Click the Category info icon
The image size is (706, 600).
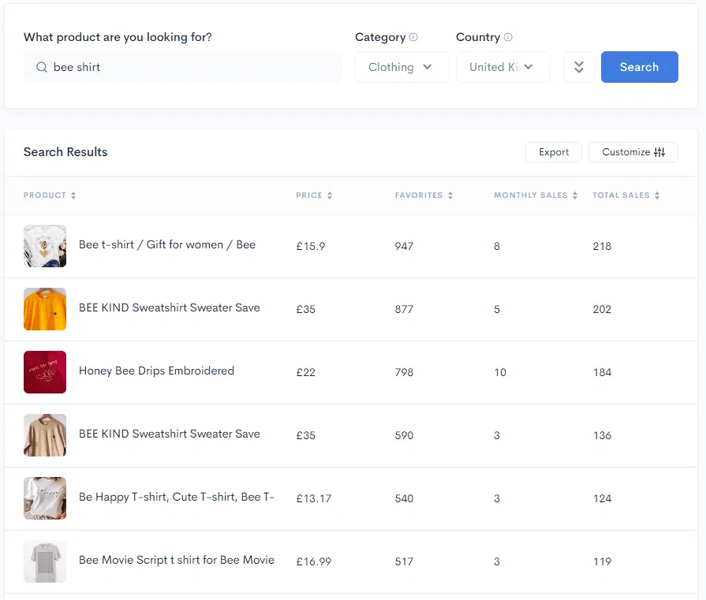click(413, 37)
